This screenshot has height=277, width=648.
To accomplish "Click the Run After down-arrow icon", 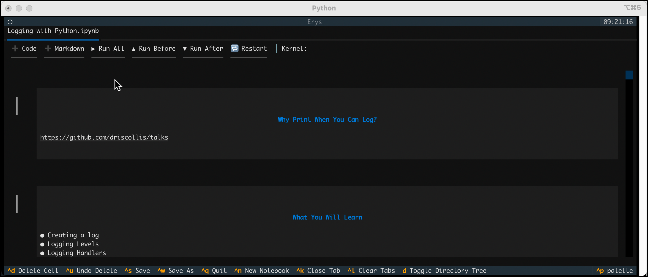I will tap(185, 49).
